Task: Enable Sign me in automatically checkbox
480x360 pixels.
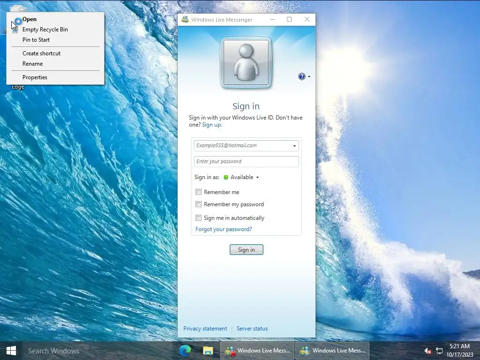Action: [198, 217]
